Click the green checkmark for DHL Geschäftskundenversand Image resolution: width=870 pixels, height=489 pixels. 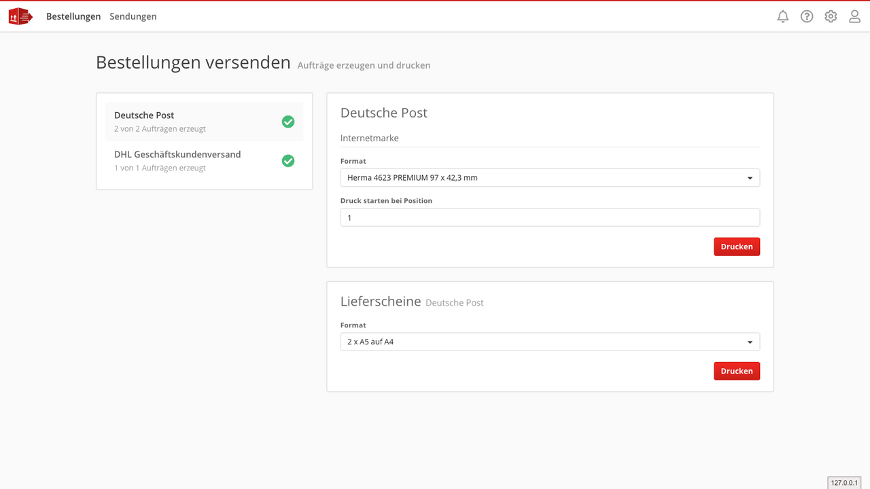[288, 161]
